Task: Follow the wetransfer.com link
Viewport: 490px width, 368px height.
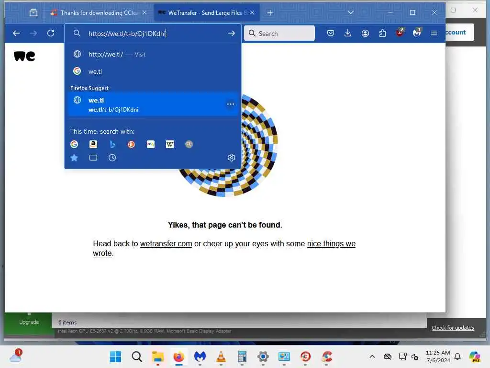Action: (166, 244)
